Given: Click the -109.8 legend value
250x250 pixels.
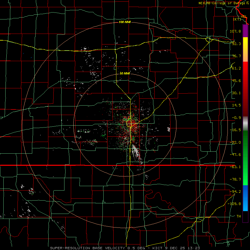Looking at the screenshot, I should [x=234, y=204].
